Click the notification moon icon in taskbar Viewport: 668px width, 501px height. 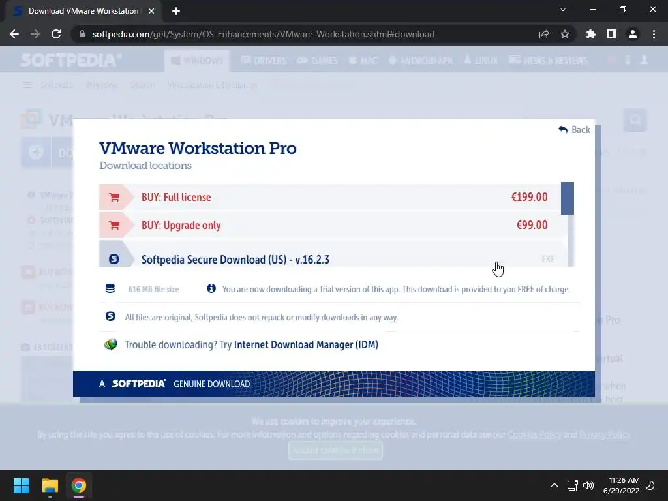[650, 485]
